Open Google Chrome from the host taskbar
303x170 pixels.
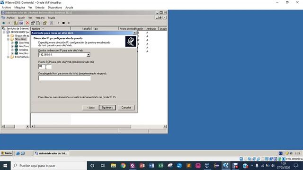pos(123,166)
